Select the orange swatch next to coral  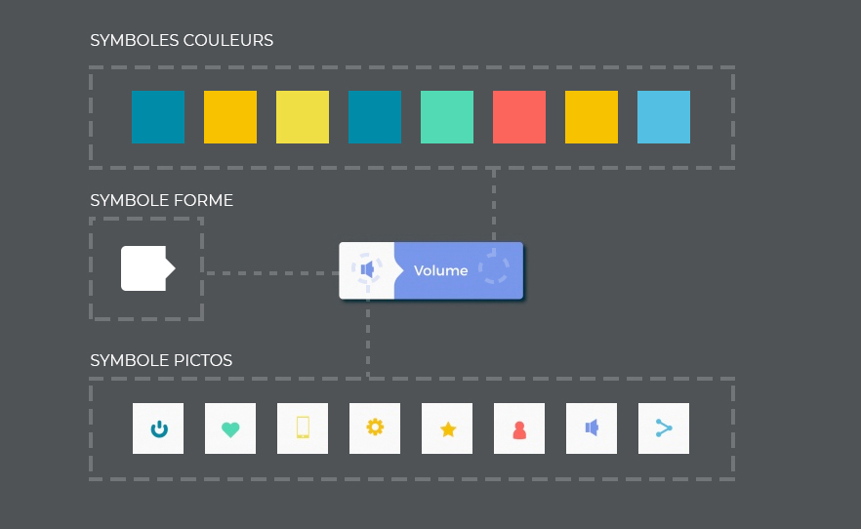coord(592,117)
